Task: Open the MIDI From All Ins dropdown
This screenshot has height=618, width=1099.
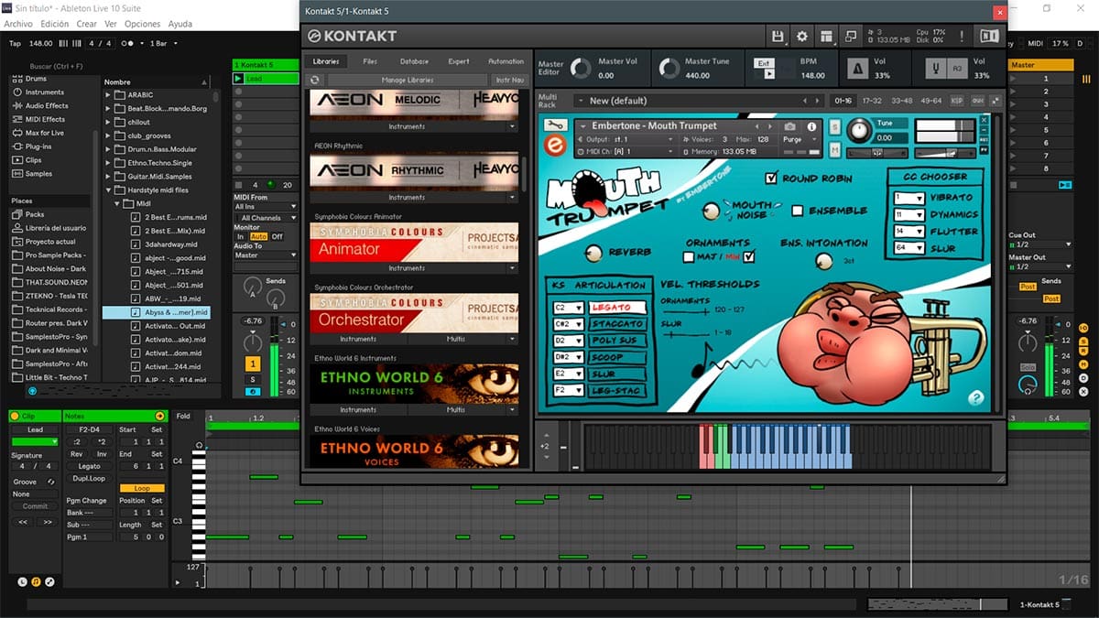Action: pyautogui.click(x=266, y=207)
